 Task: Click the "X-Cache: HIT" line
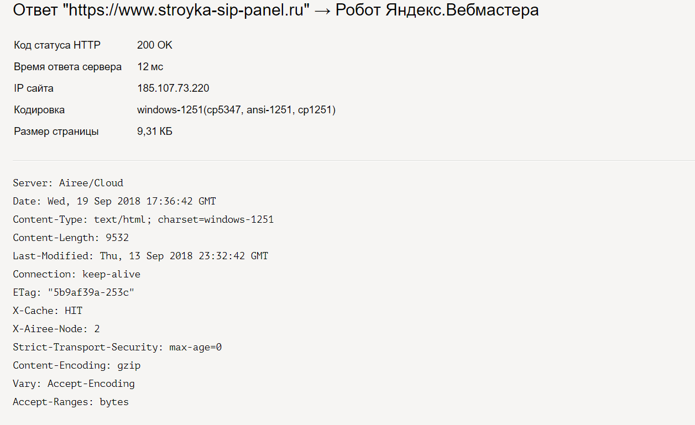(48, 311)
